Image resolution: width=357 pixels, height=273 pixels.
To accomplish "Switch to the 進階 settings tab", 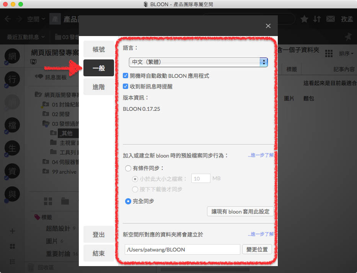I will pyautogui.click(x=99, y=87).
